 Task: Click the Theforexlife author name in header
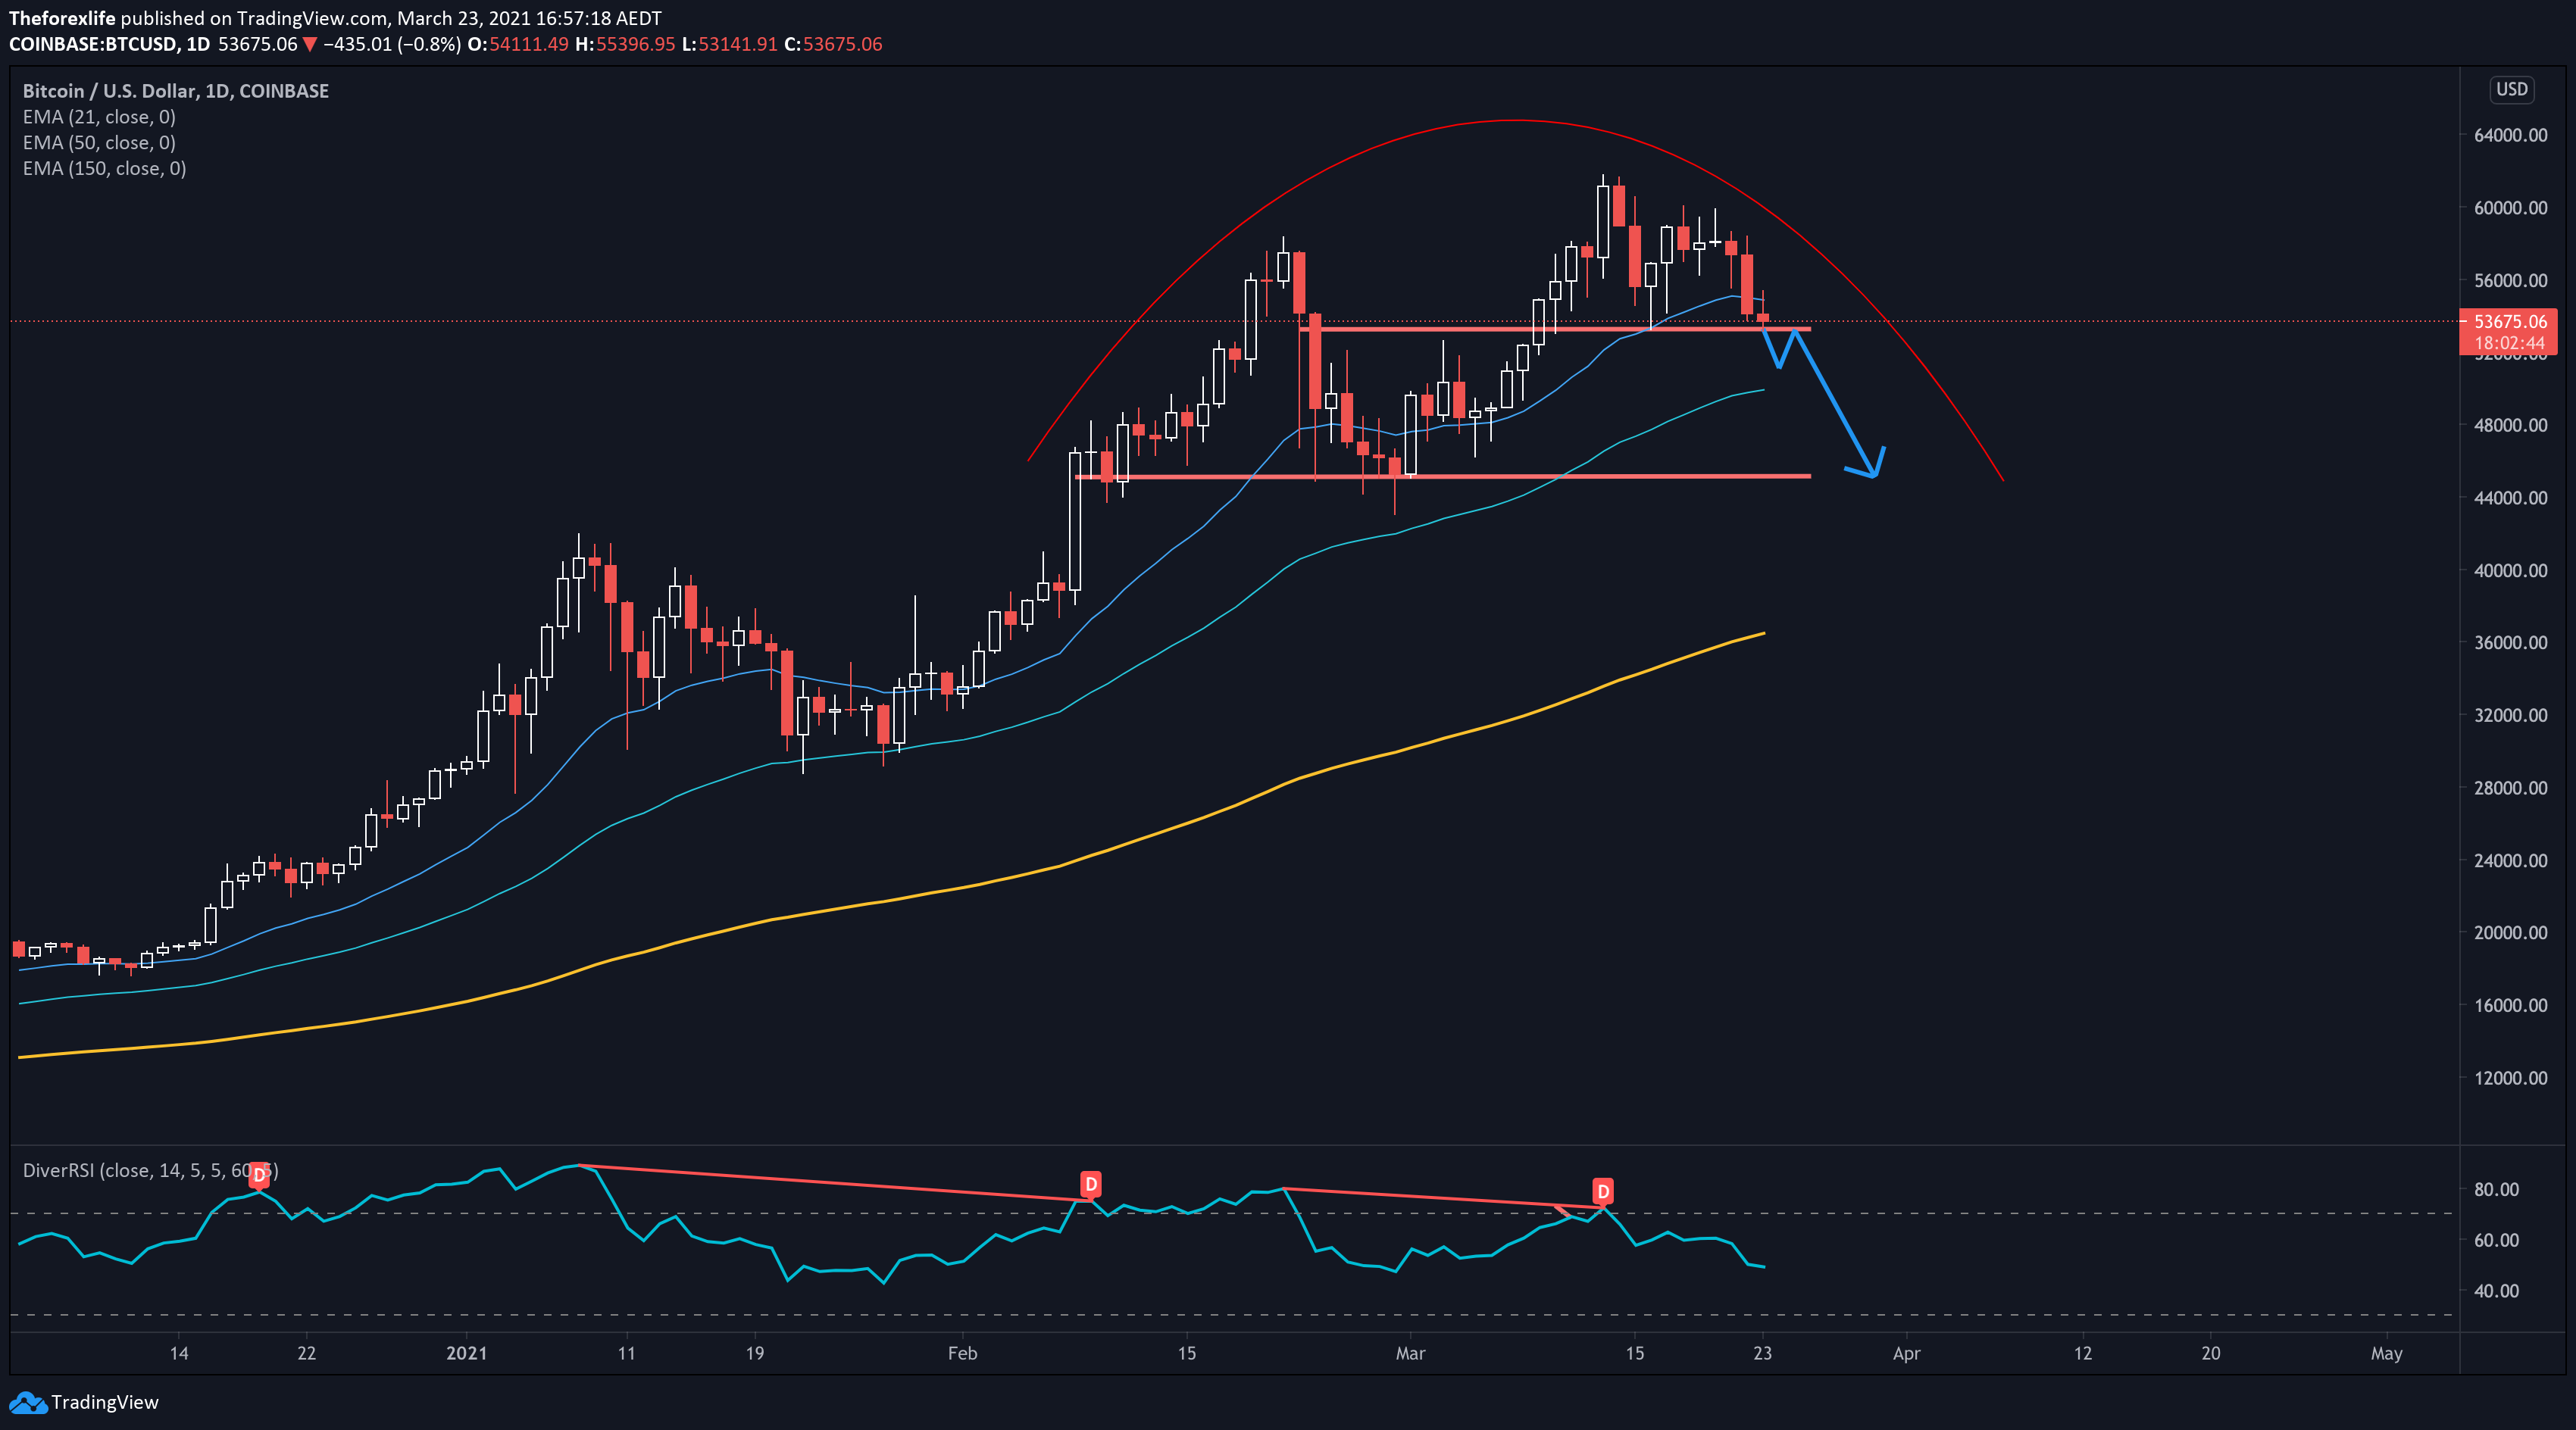pos(62,18)
